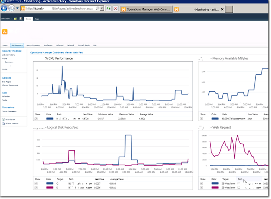Open the Lists sidebar heading
Screen dimensions: 271x199
(x=4, y=93)
